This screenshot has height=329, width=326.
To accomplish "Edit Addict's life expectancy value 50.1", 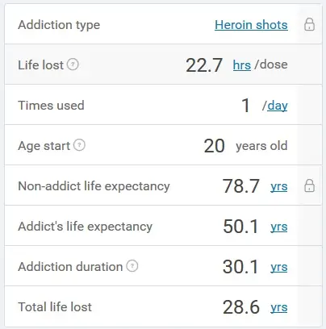I will pyautogui.click(x=240, y=227).
